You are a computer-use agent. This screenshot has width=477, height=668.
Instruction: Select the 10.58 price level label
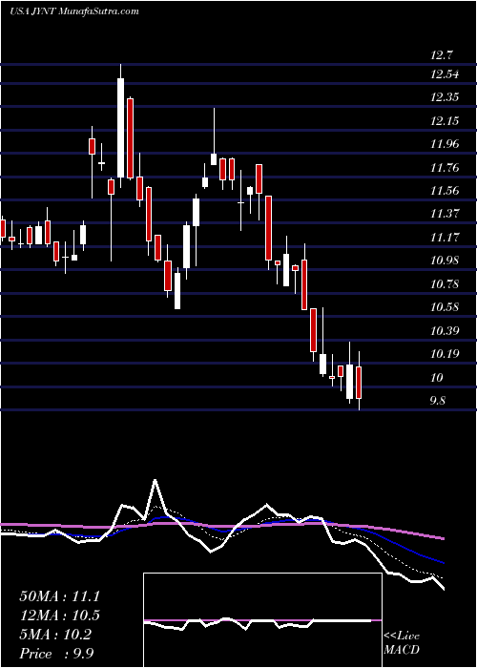coord(445,307)
